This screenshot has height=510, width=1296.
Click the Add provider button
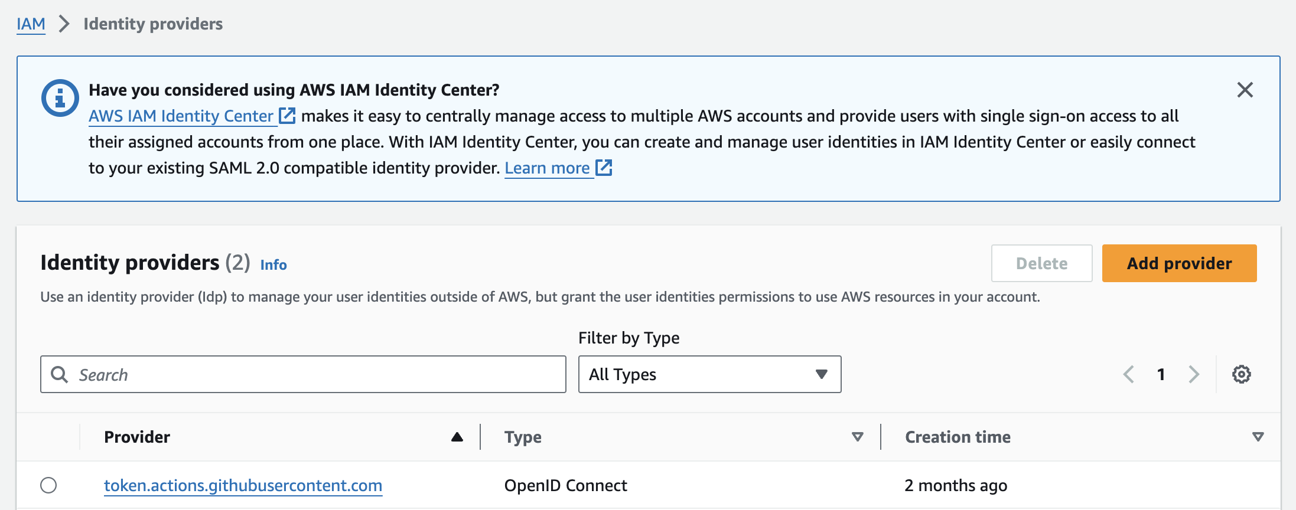point(1179,263)
